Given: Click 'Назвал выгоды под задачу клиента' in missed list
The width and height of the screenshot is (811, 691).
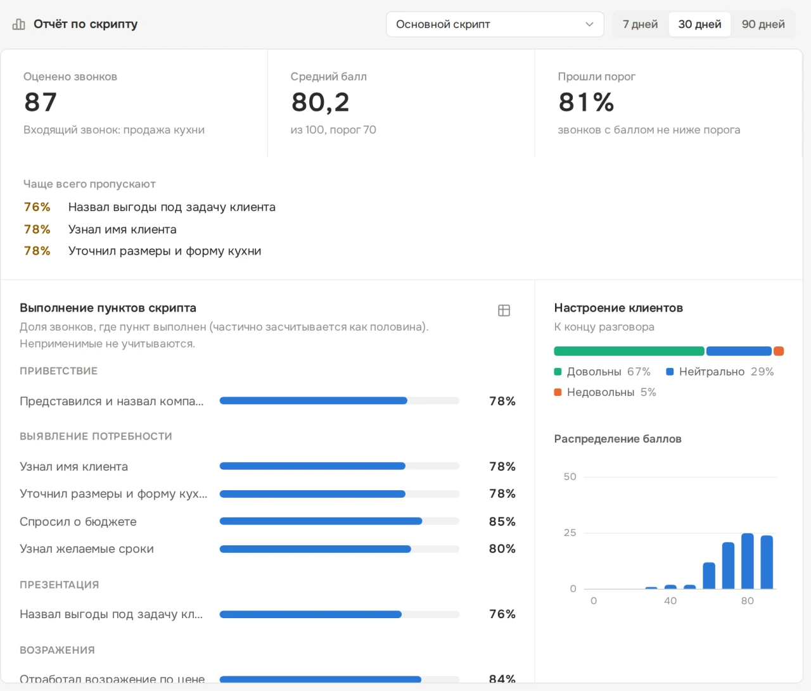Looking at the screenshot, I should coord(172,207).
